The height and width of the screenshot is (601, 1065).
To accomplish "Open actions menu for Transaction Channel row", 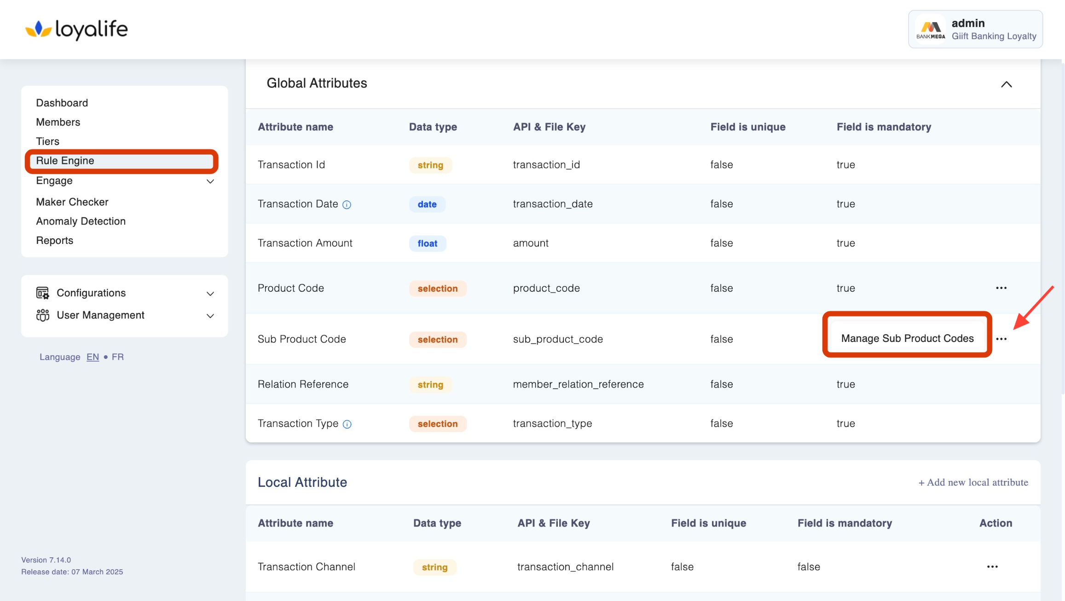I will [x=992, y=567].
